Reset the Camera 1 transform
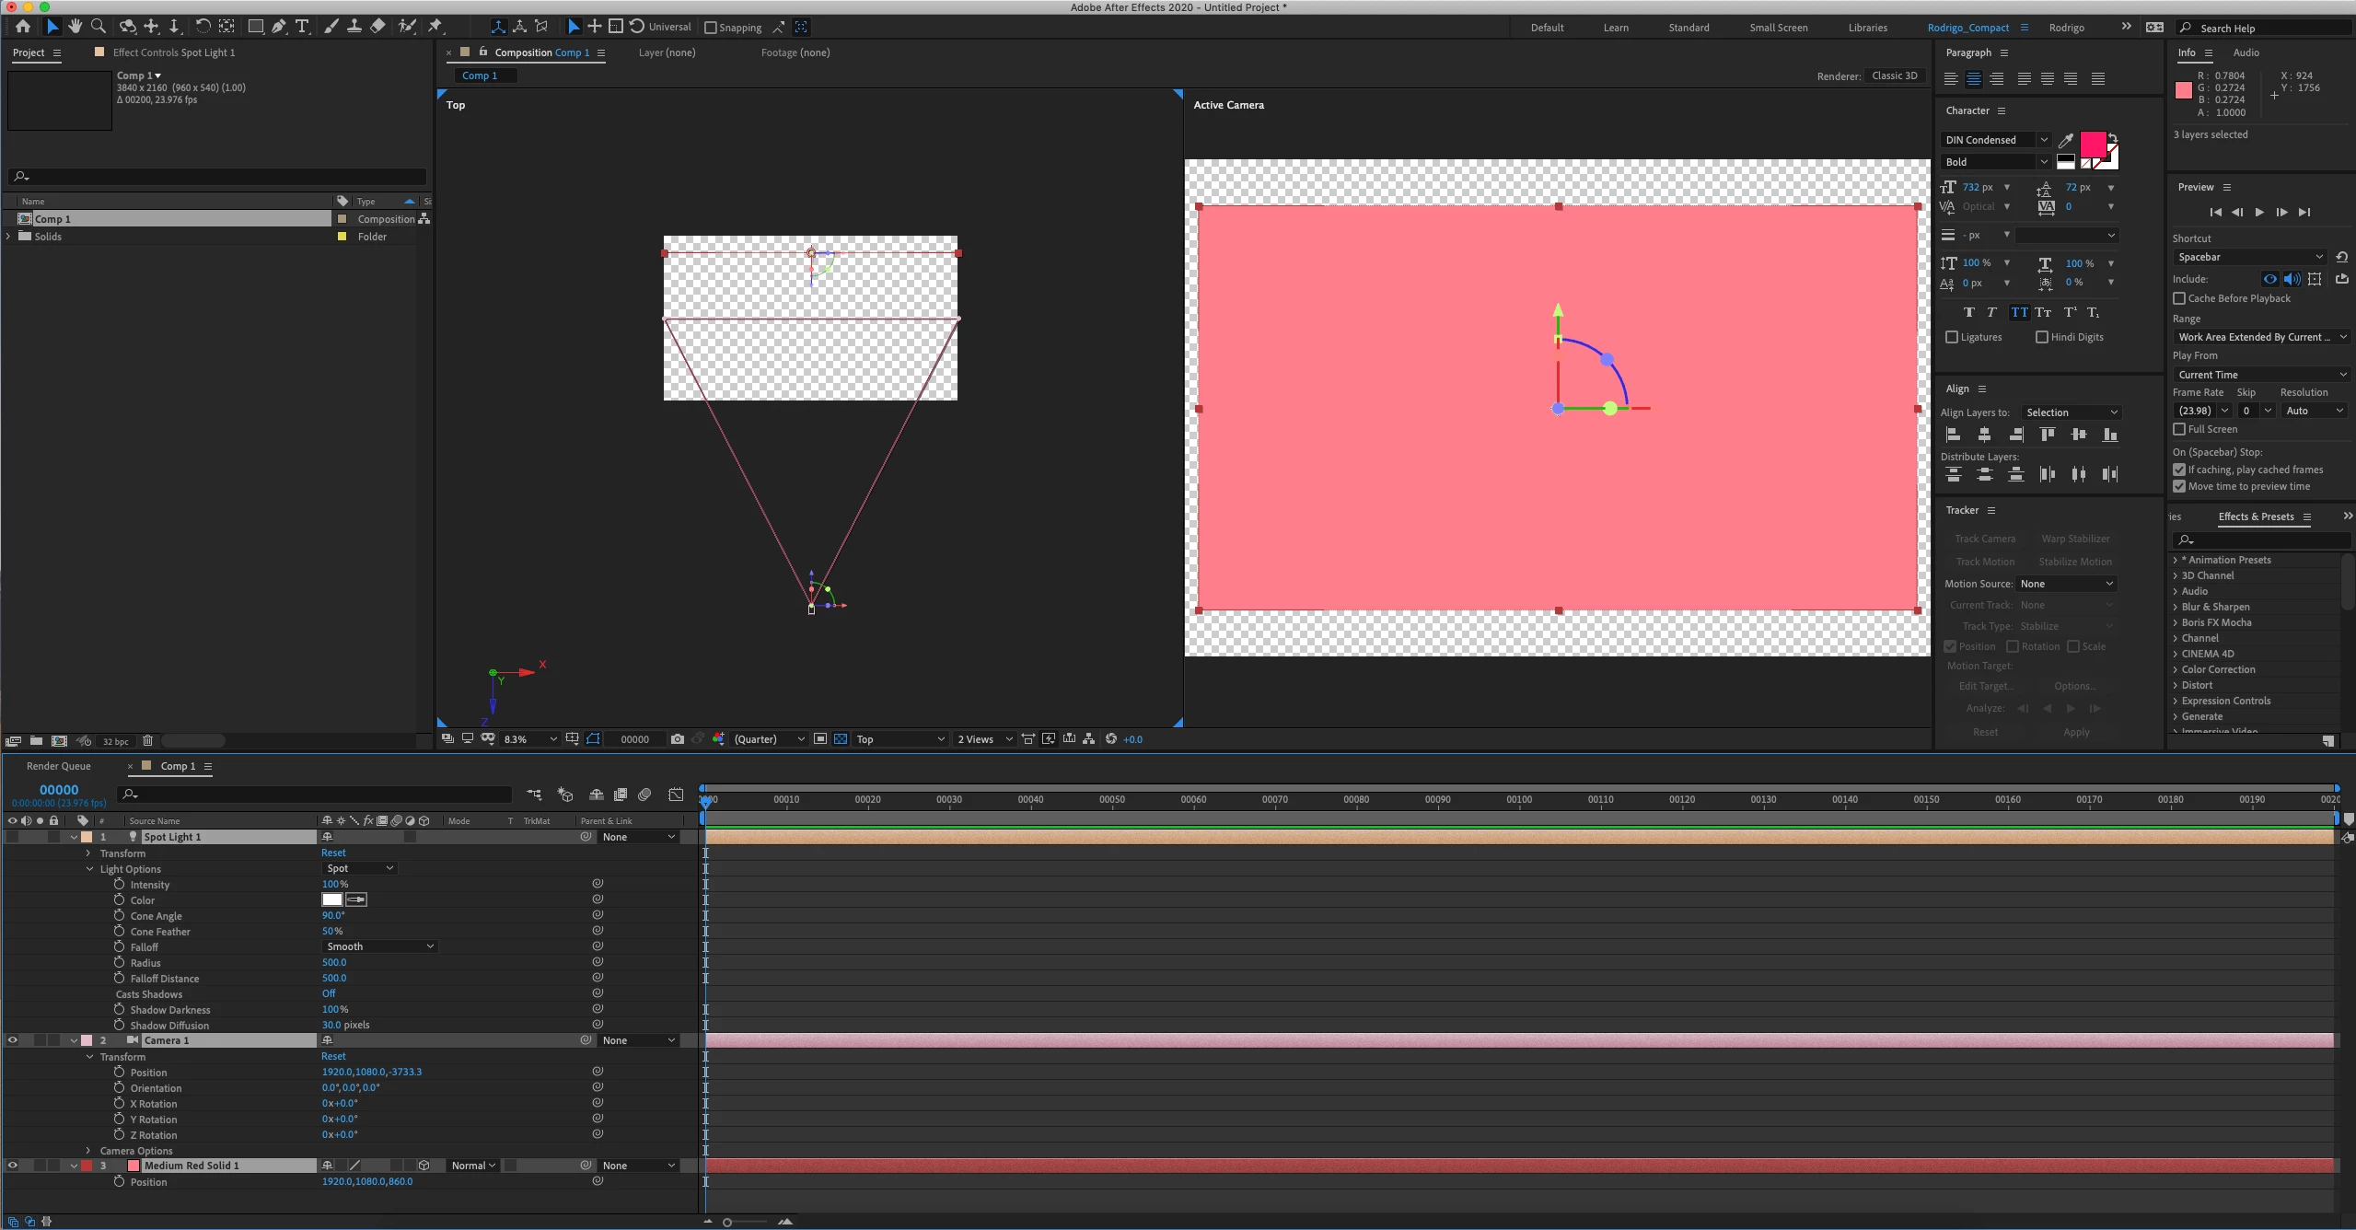The image size is (2356, 1230). click(x=333, y=1056)
